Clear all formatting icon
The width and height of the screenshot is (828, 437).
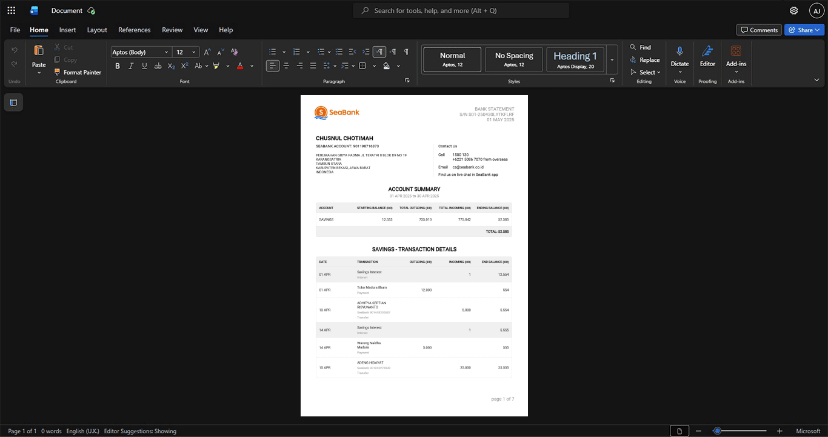click(x=234, y=52)
